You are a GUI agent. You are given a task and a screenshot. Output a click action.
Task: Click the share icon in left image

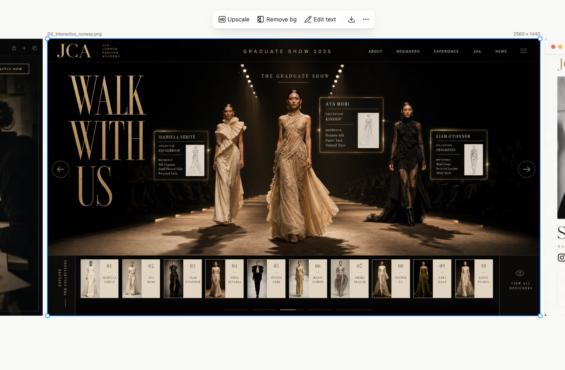coord(14,48)
